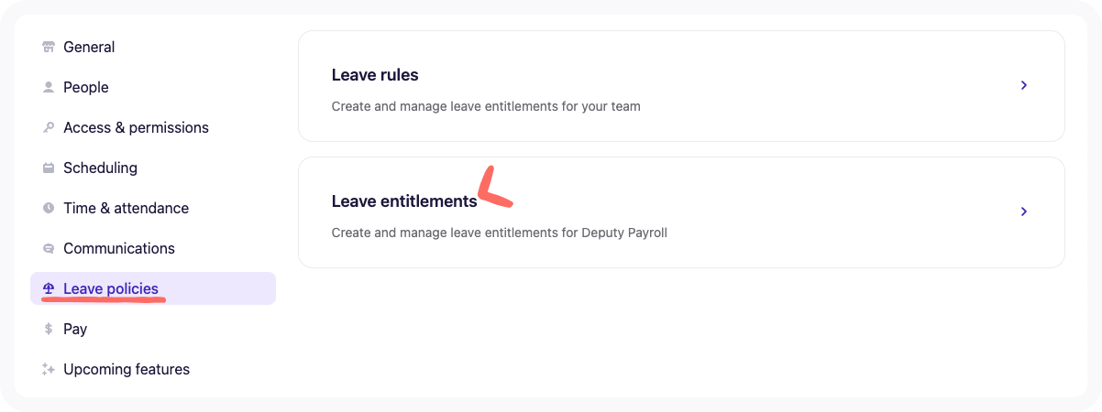
Task: Click the Leave policies umbrella icon
Action: pos(49,289)
